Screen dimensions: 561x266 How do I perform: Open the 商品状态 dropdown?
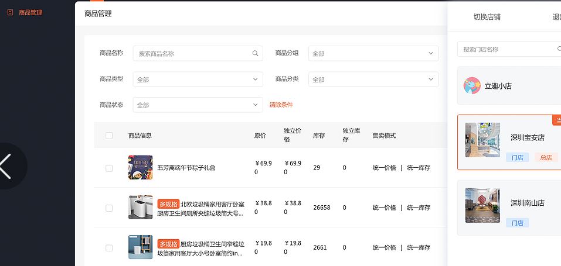[198, 105]
